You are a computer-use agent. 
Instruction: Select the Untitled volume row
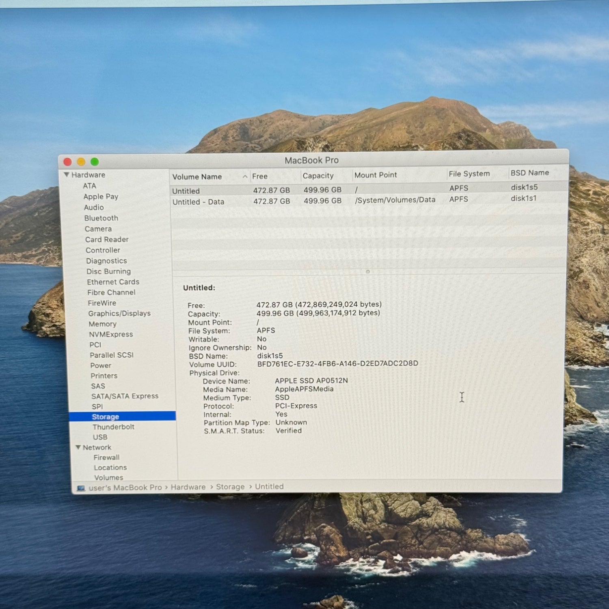click(186, 191)
